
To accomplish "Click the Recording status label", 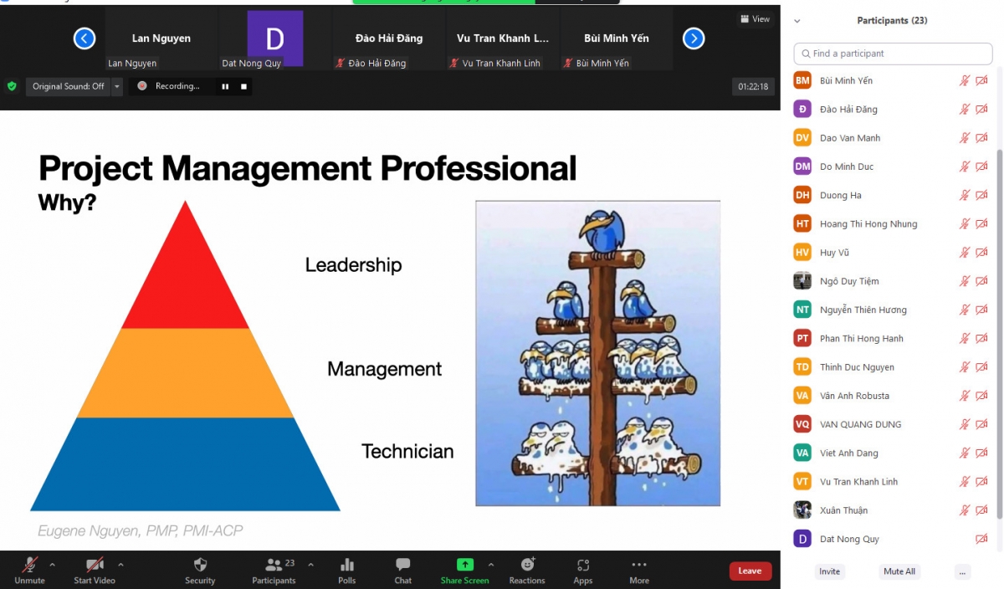I will [x=177, y=86].
